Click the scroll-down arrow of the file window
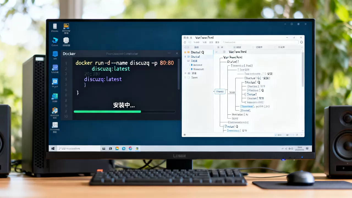352x198 pixels. [x=303, y=131]
